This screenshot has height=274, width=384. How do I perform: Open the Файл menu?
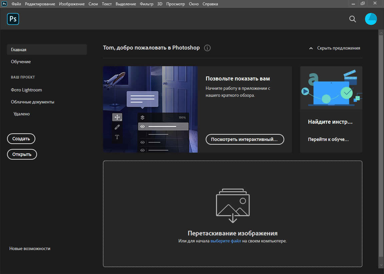coord(16,4)
